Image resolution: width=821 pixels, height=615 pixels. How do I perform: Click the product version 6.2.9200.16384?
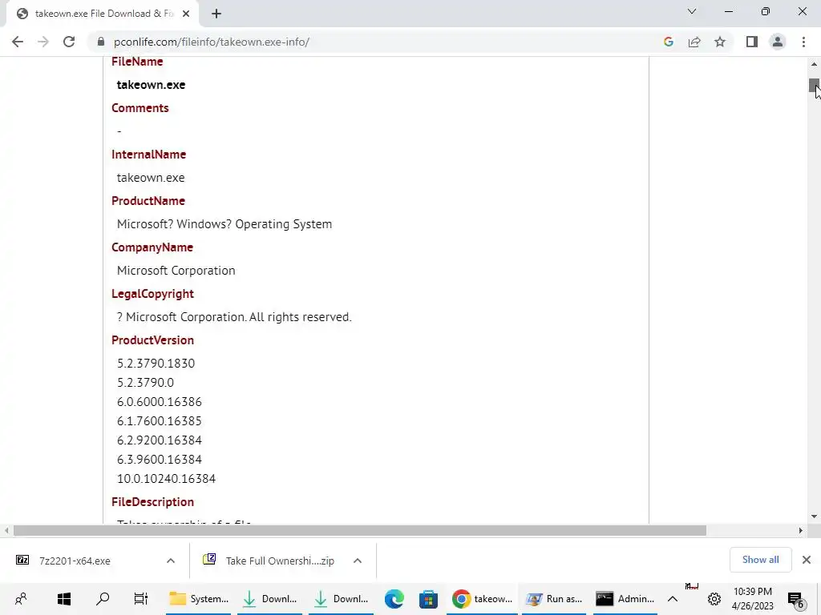click(160, 440)
